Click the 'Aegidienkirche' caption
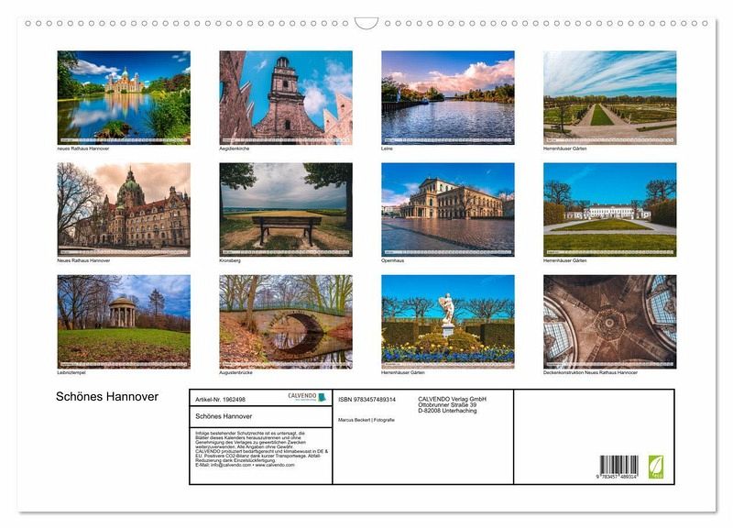The width and height of the screenshot is (733, 529). coord(235,149)
